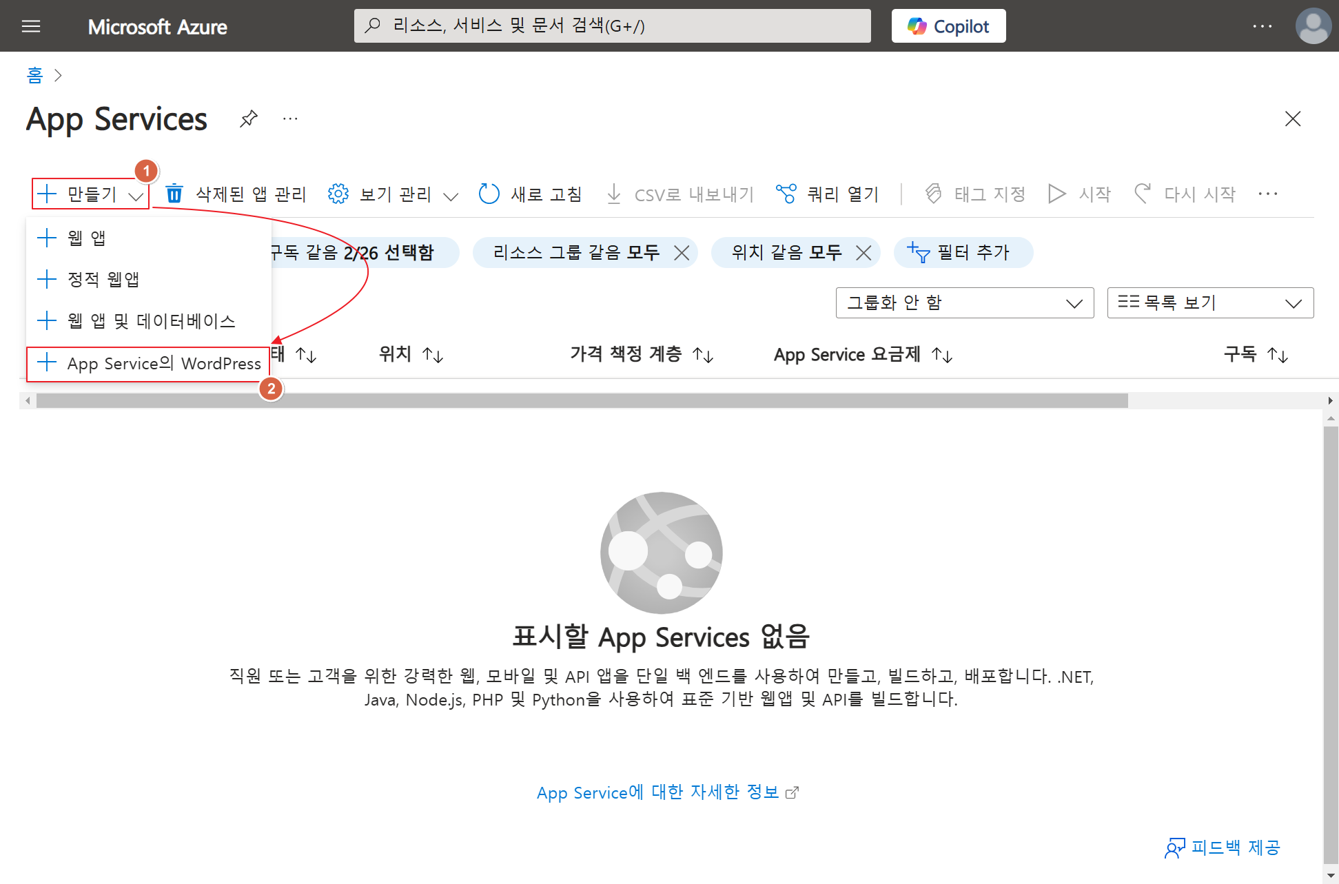The height and width of the screenshot is (884, 1339).
Task: Choose App Service의 WordPress option
Action: point(148,363)
